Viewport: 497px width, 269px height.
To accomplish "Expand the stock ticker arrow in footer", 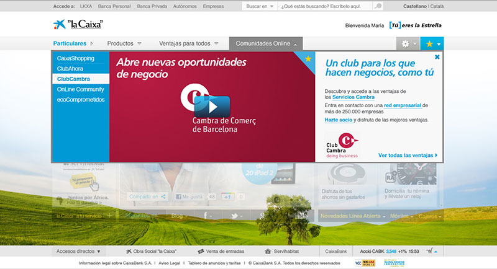I will tap(436, 252).
